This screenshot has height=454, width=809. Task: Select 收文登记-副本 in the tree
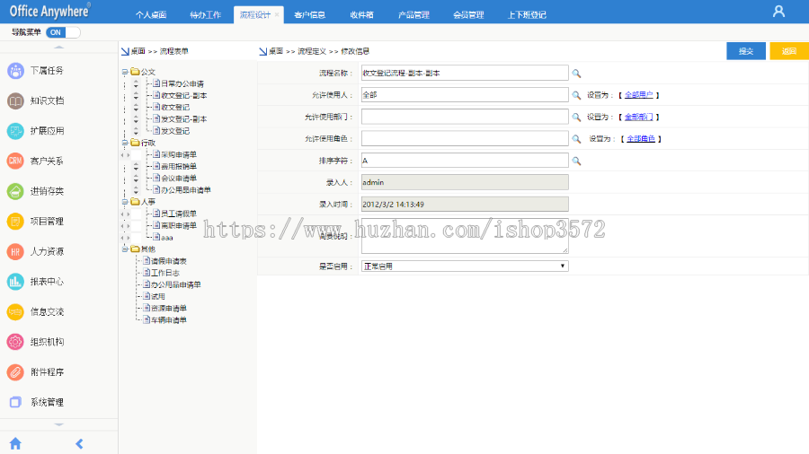pos(184,95)
